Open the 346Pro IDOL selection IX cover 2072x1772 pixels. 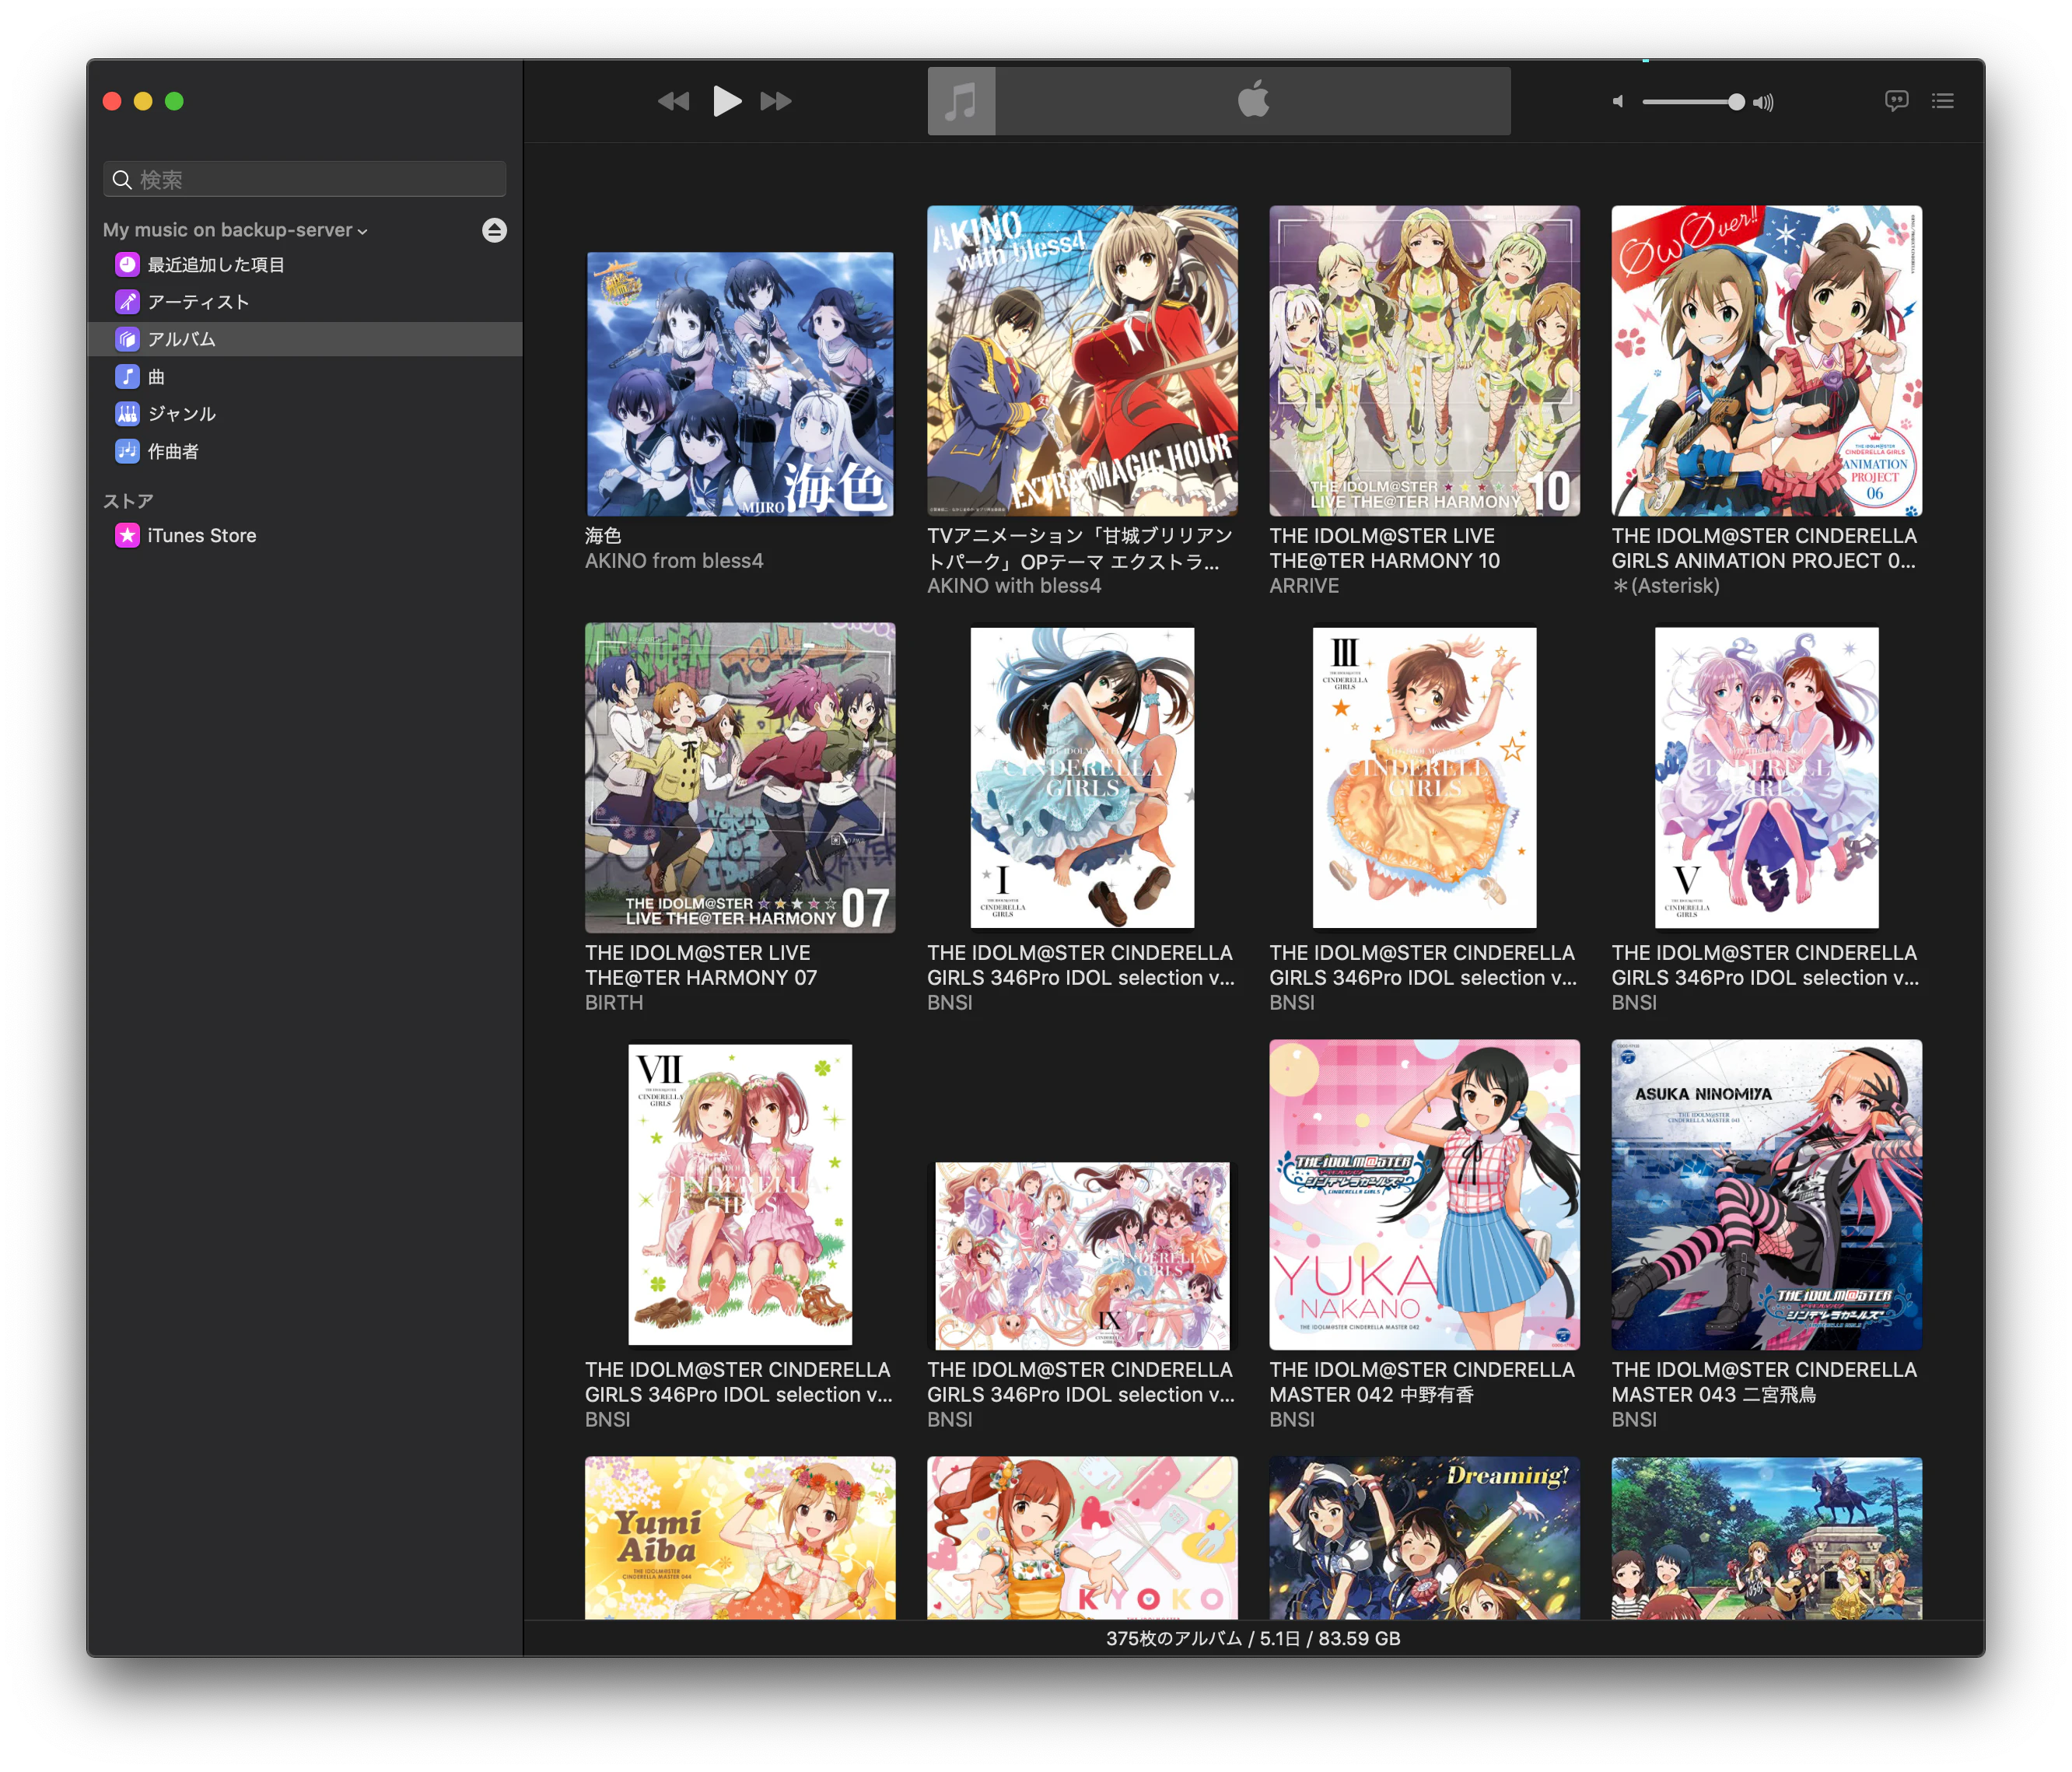(1082, 1256)
